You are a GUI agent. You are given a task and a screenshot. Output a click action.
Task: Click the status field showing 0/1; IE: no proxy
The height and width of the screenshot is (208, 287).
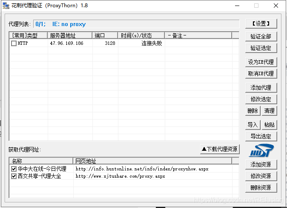136,24
